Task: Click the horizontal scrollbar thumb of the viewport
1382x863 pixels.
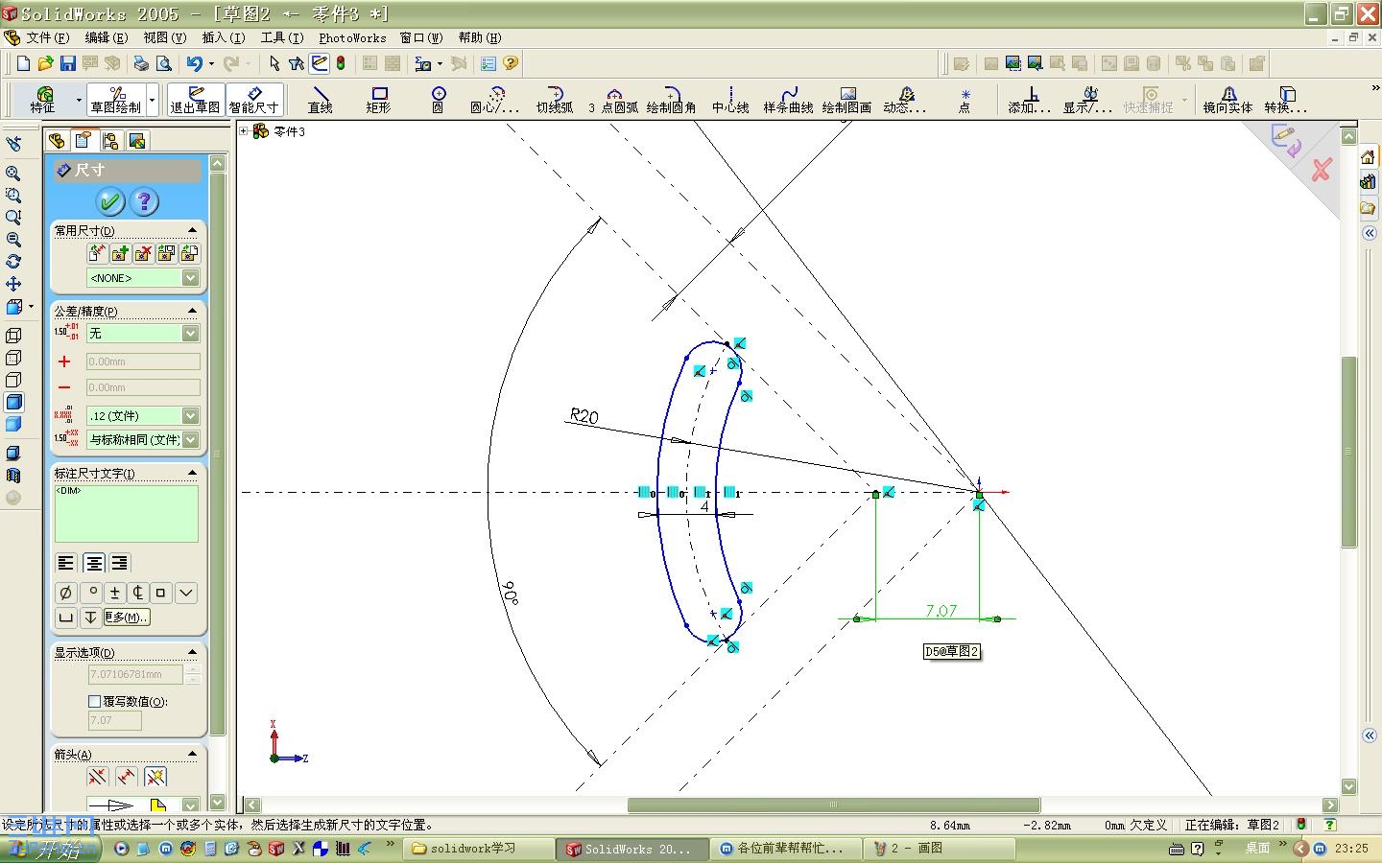Action: [x=834, y=805]
